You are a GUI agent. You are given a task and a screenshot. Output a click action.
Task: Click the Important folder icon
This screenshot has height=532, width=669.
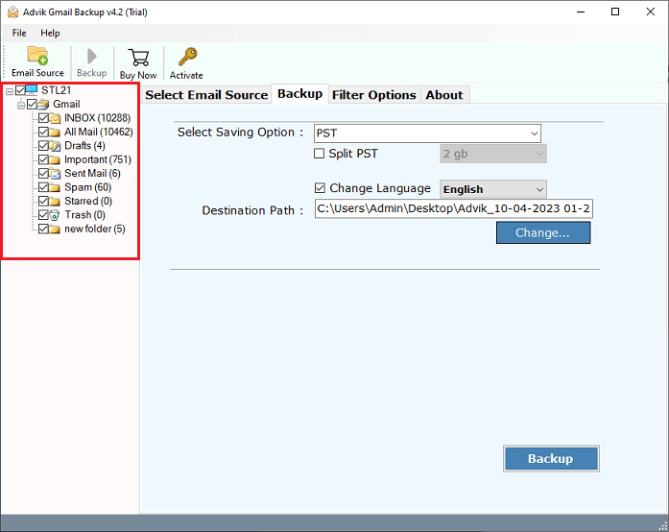(55, 159)
